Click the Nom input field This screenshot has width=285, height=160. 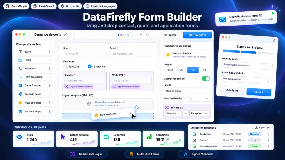(85, 54)
